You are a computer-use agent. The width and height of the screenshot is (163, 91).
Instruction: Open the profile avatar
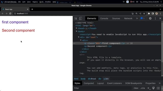point(156,13)
